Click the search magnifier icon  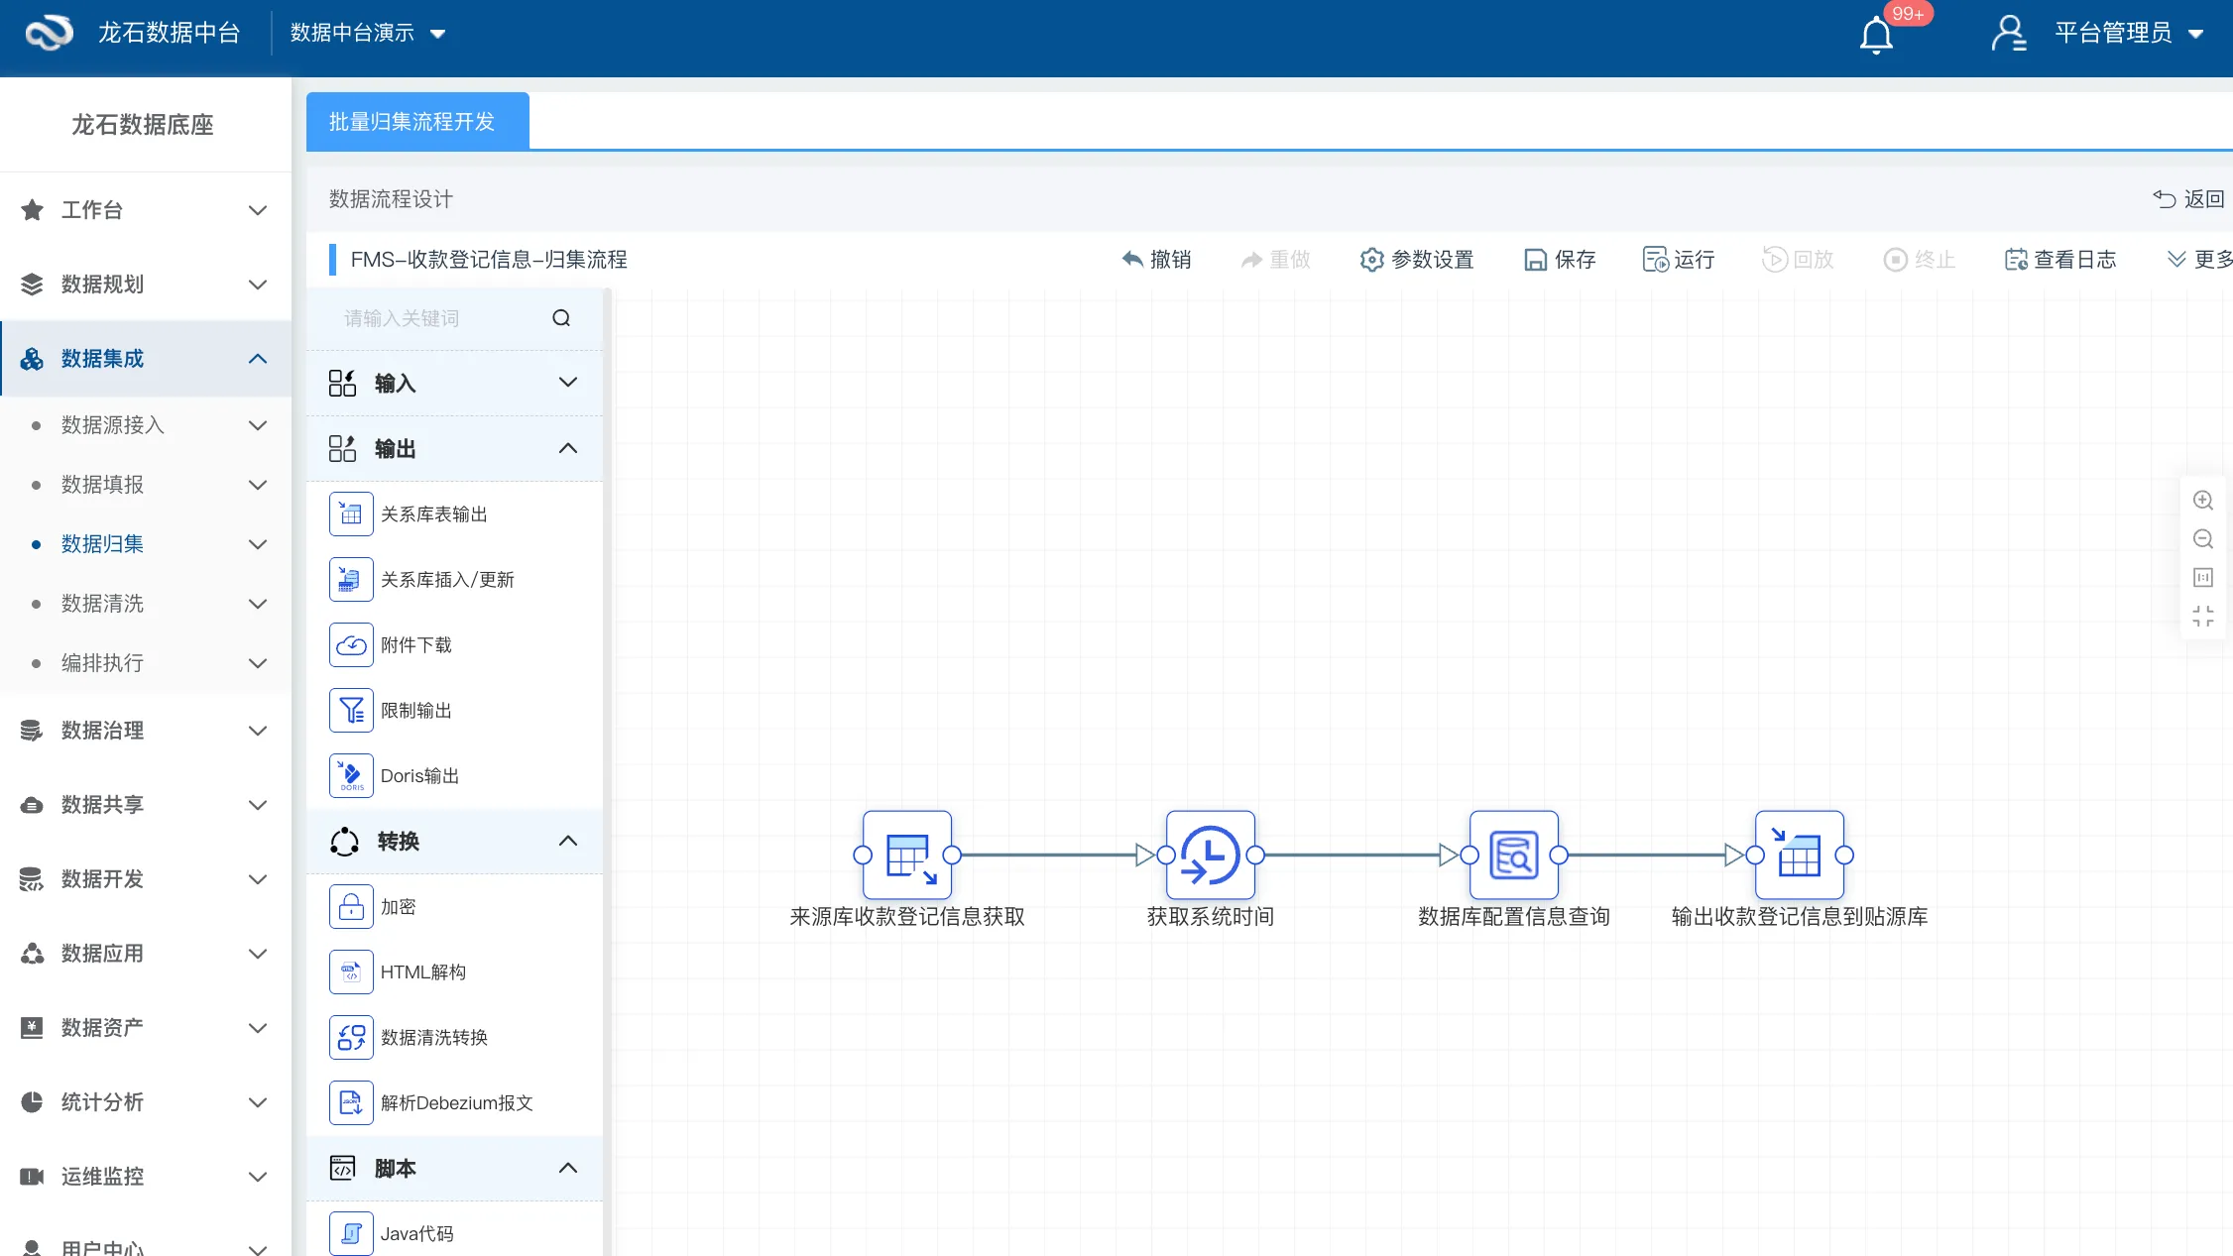pyautogui.click(x=561, y=318)
